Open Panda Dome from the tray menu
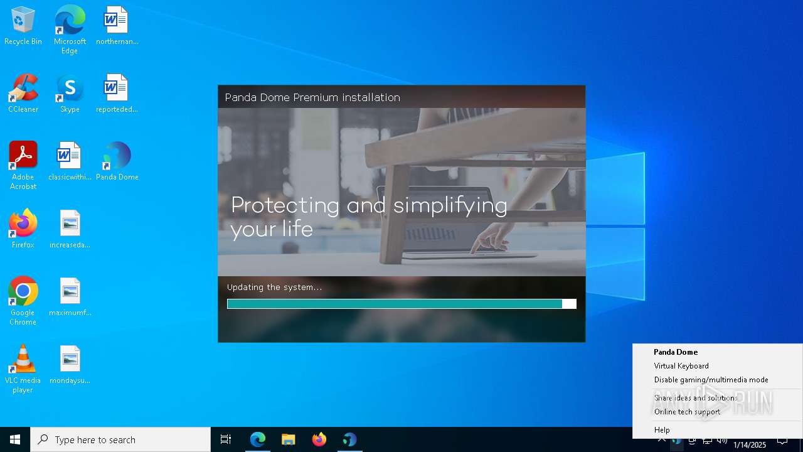Image resolution: width=803 pixels, height=452 pixels. 717,352
